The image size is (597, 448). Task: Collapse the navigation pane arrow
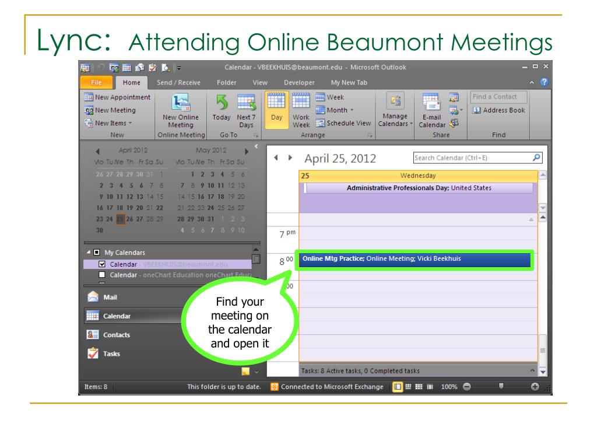click(257, 146)
